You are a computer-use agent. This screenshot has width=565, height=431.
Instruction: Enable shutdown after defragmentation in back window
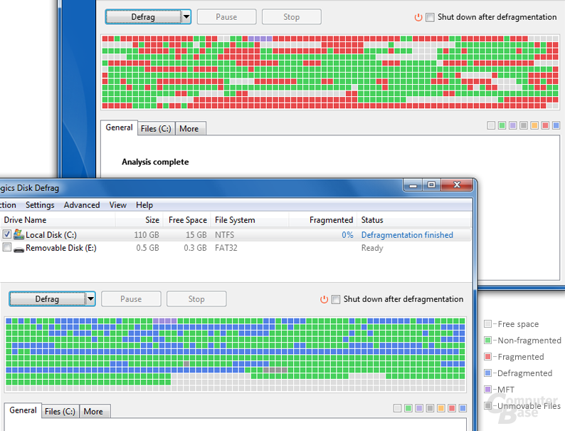[430, 17]
